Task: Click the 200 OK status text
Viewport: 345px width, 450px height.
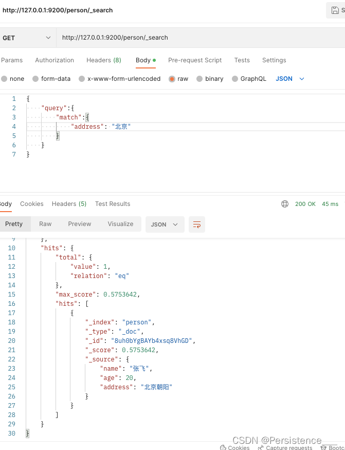Action: [305, 204]
